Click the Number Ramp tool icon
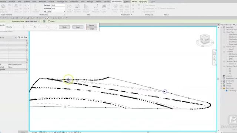The image size is (237, 133). click(x=115, y=8)
